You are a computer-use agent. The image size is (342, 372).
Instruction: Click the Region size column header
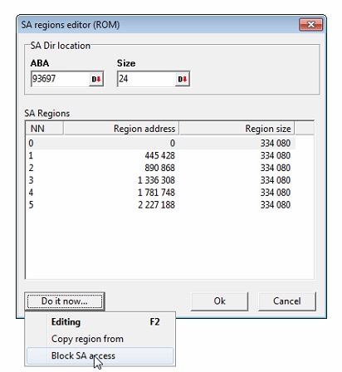point(237,129)
